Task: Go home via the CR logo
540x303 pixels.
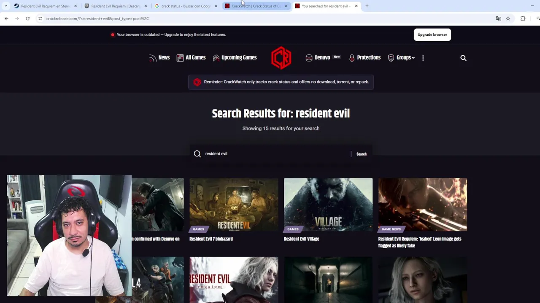Action: coord(281,58)
